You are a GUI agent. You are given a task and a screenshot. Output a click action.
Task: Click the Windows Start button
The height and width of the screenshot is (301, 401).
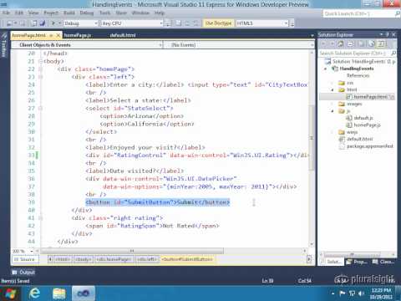coord(11,293)
